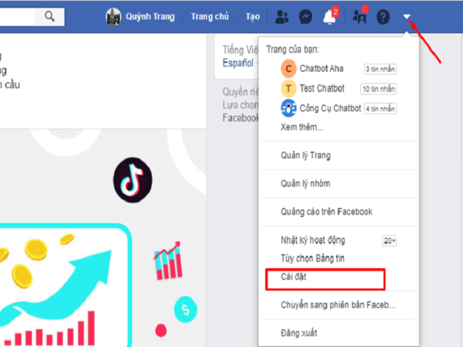Open the Test Chatbot page avatar
463x347 pixels.
[x=288, y=88]
